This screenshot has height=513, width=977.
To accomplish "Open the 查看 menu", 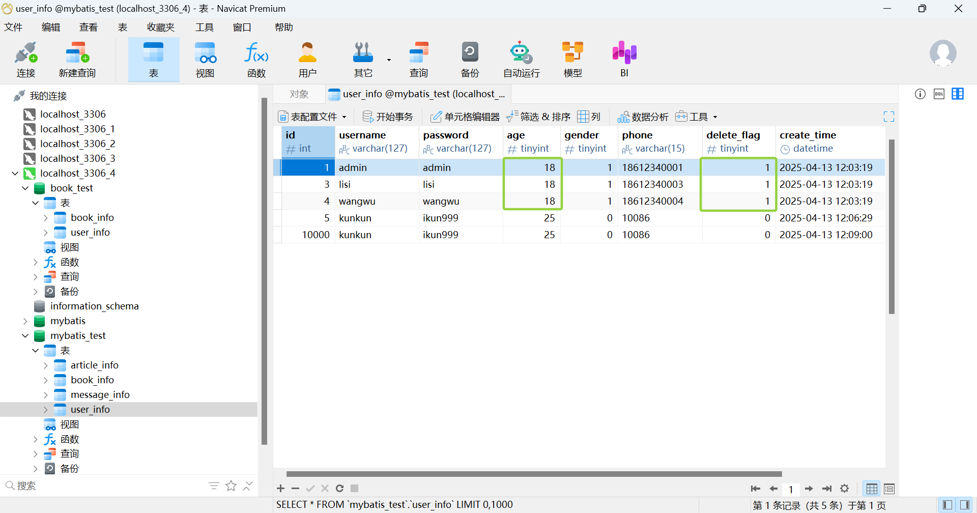I will point(89,27).
